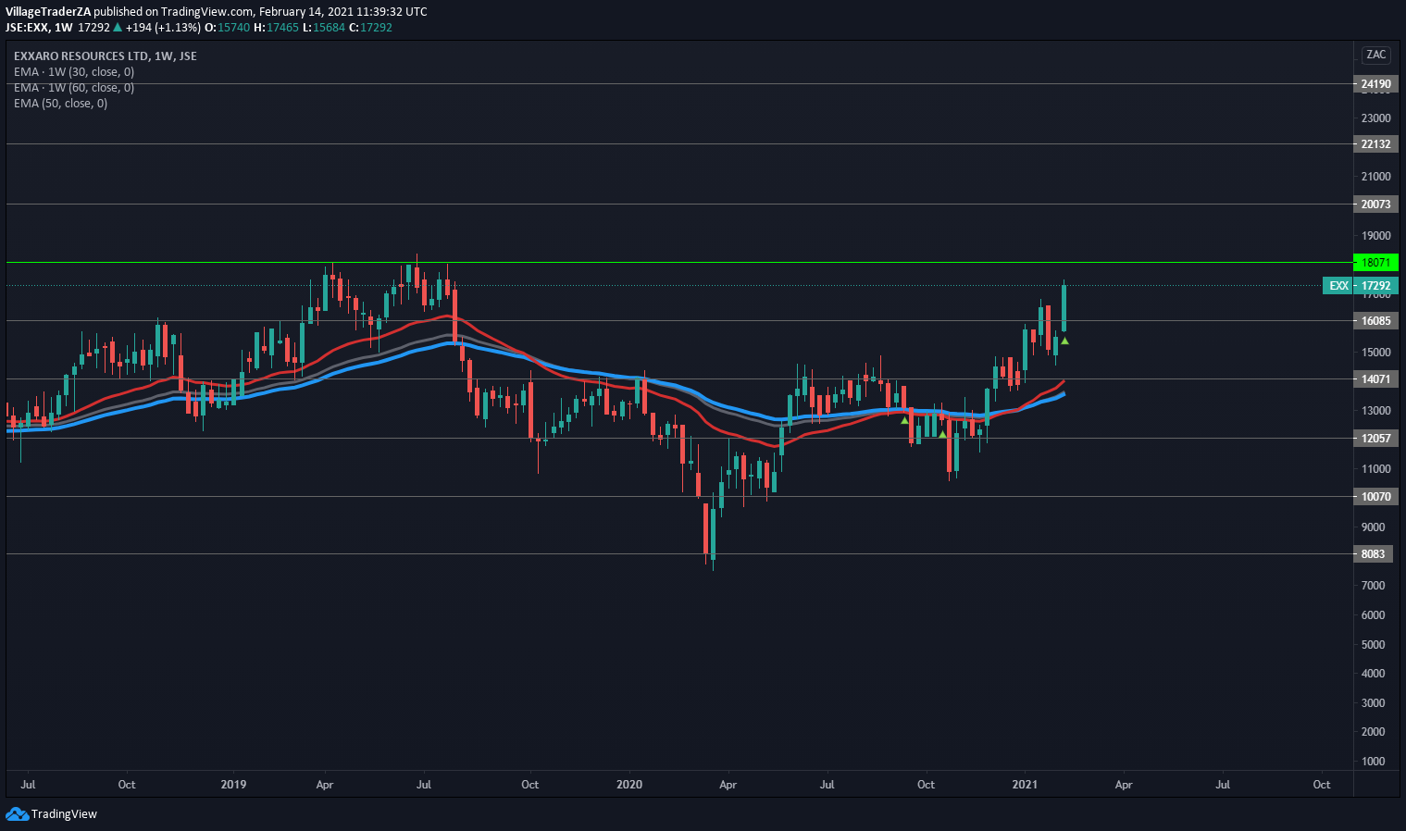1406x831 pixels.
Task: Click the TradingView text at bottom left
Action: [x=64, y=814]
